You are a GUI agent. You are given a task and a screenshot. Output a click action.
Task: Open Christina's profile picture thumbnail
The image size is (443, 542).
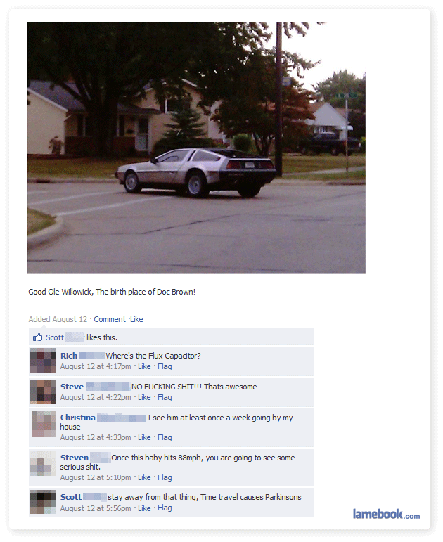tap(44, 424)
